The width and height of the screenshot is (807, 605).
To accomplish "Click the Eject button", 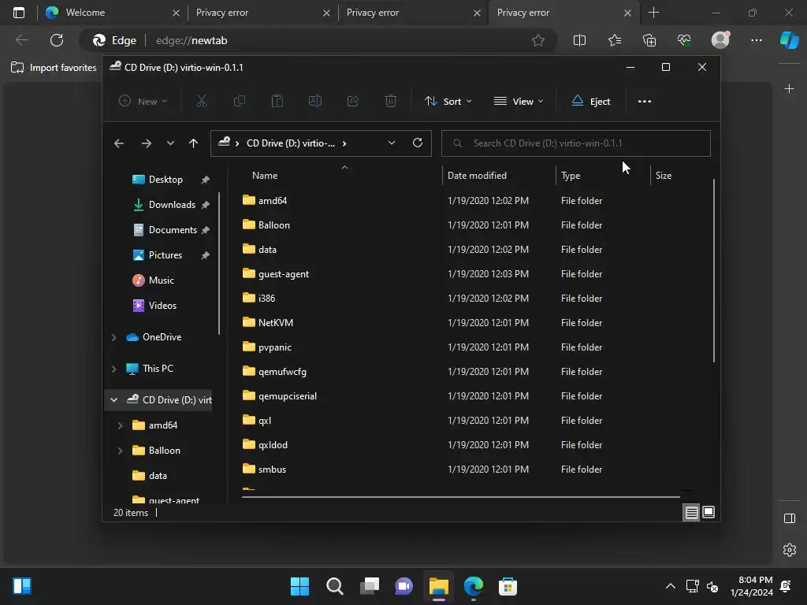I will [591, 102].
